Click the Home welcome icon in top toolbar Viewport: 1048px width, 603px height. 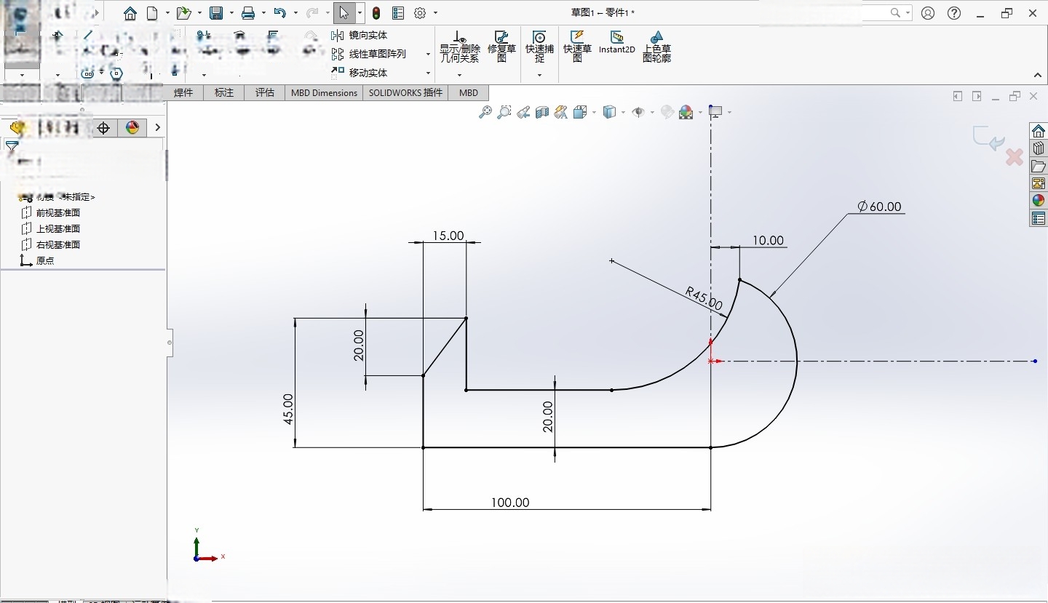click(x=130, y=13)
